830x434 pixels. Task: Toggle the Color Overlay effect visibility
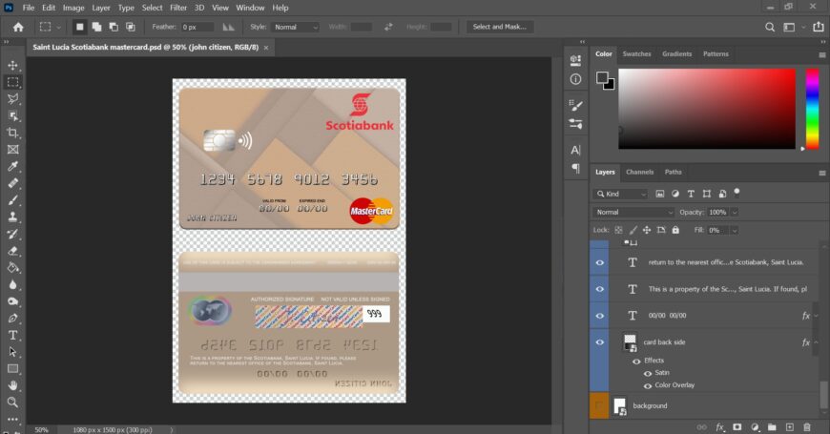tap(648, 385)
